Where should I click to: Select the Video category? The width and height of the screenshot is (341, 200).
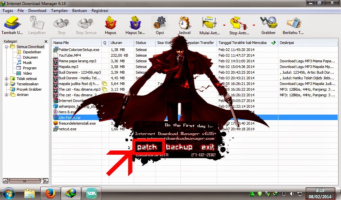click(x=27, y=73)
